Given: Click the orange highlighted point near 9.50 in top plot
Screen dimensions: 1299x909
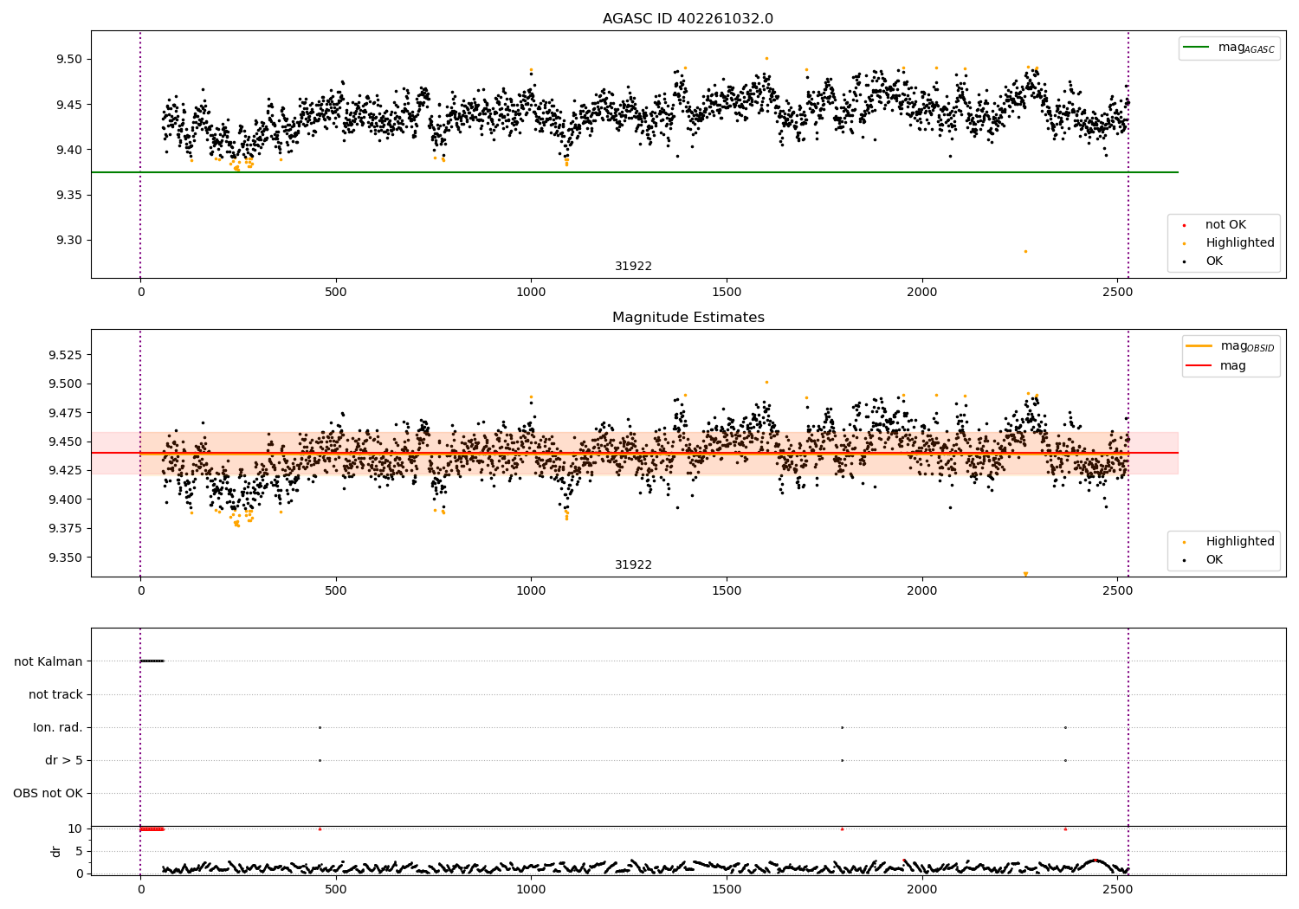Looking at the screenshot, I should coord(766,58).
